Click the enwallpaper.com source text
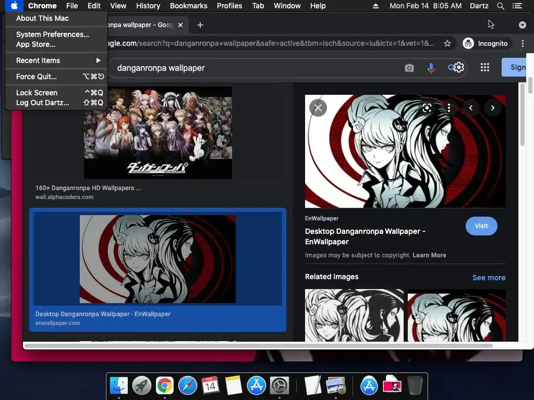This screenshot has height=400, width=534. 58,323
